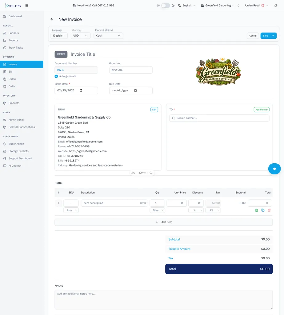Image resolution: width=284 pixels, height=315 pixels.
Task: Expand the Payment Method dropdown
Action: tap(108, 35)
